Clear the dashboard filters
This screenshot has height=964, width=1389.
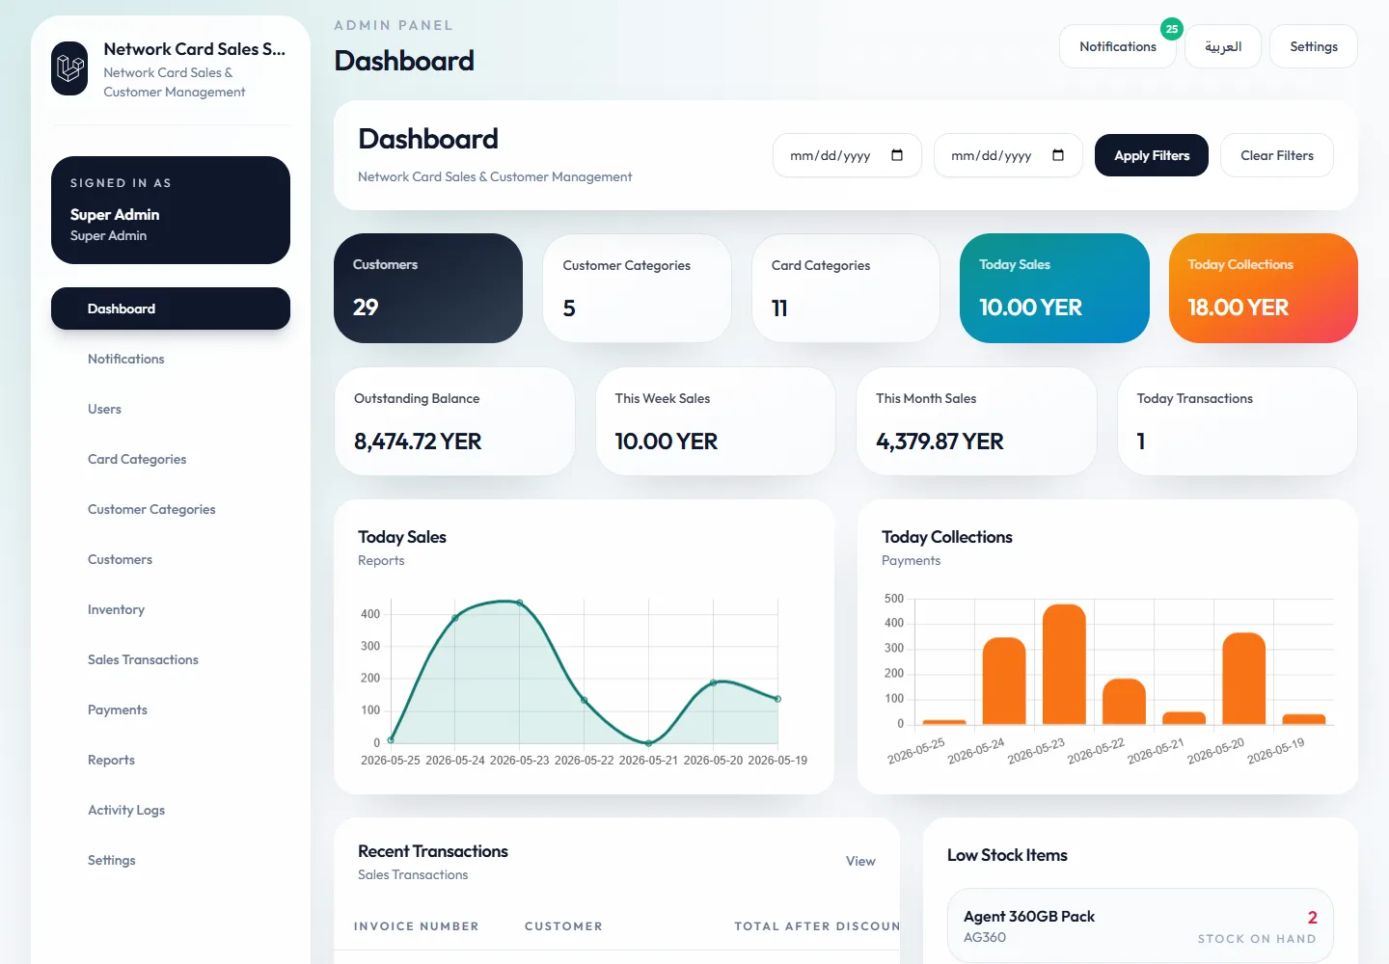point(1277,155)
